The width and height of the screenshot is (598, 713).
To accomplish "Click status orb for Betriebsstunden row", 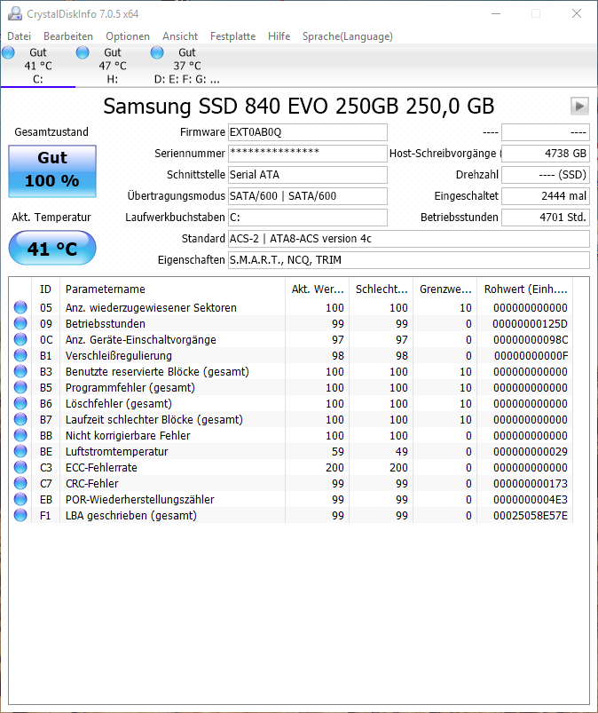I will point(20,323).
